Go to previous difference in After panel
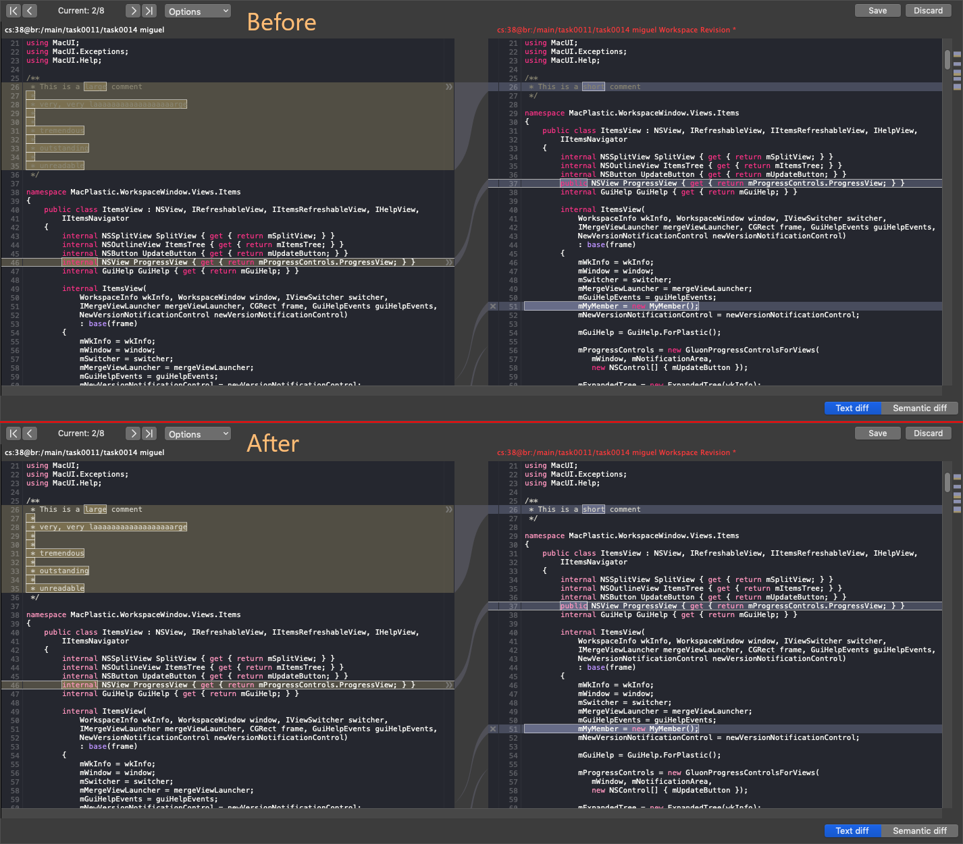 point(30,433)
